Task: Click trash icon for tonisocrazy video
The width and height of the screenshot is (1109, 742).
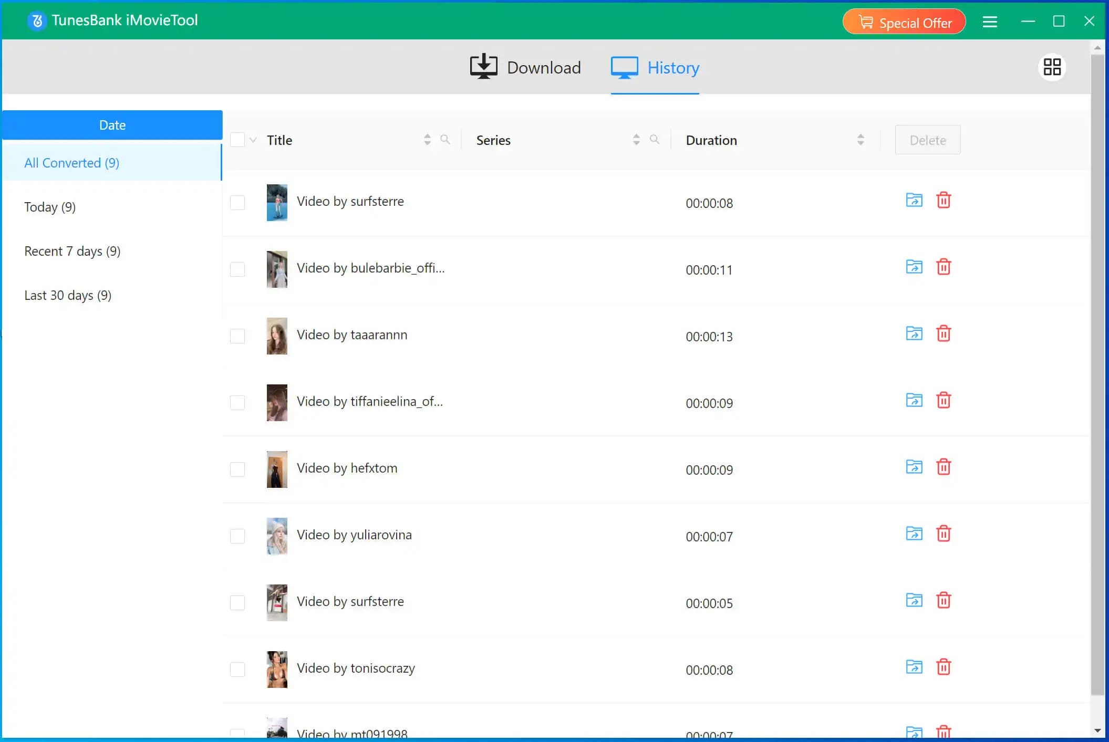Action: [x=943, y=667]
